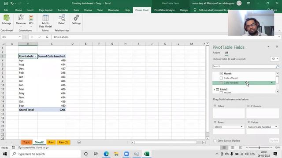
Task: Close the PivotTable Fields pane
Action: click(277, 47)
